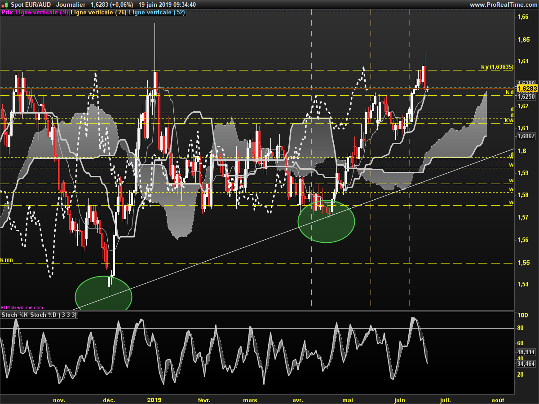Click the 48,914 stochastic value label

(x=526, y=352)
